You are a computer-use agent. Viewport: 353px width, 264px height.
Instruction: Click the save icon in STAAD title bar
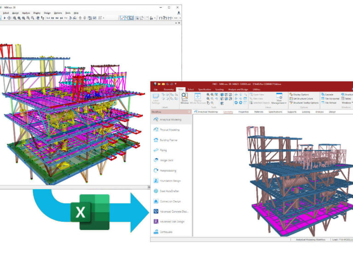pyautogui.click(x=155, y=84)
